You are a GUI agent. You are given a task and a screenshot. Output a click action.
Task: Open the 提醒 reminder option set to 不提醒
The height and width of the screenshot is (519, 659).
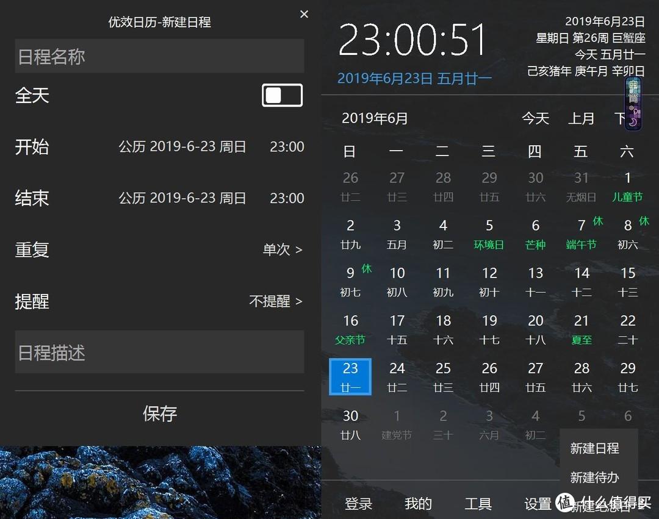tap(275, 301)
